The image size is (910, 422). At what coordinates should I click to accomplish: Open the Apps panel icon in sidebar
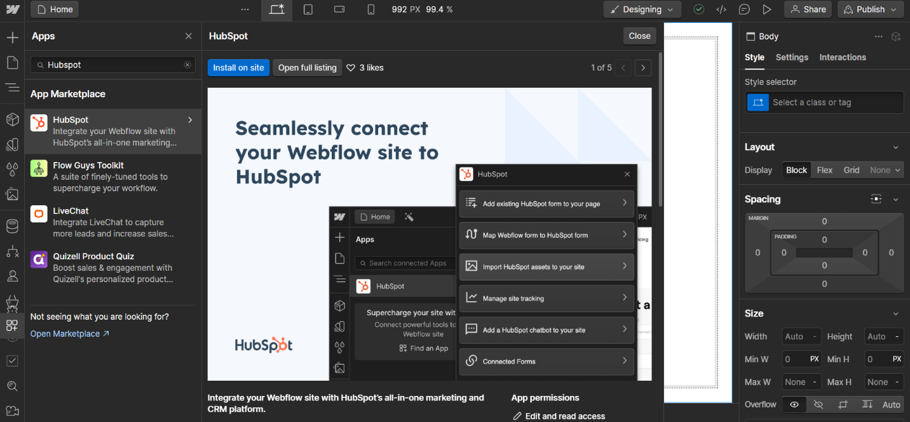coord(12,325)
